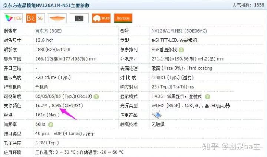Click the 显示亮度 row label
The height and width of the screenshot is (157, 267).
pyautogui.click(x=12, y=78)
